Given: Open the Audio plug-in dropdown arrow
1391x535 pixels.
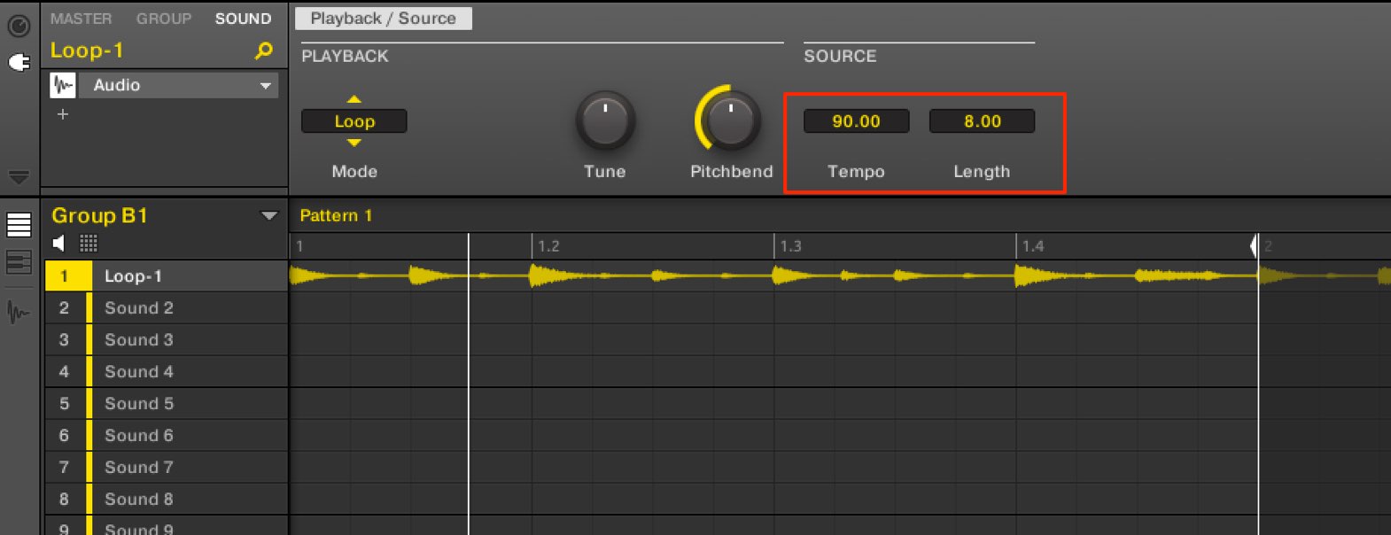Looking at the screenshot, I should pyautogui.click(x=265, y=86).
